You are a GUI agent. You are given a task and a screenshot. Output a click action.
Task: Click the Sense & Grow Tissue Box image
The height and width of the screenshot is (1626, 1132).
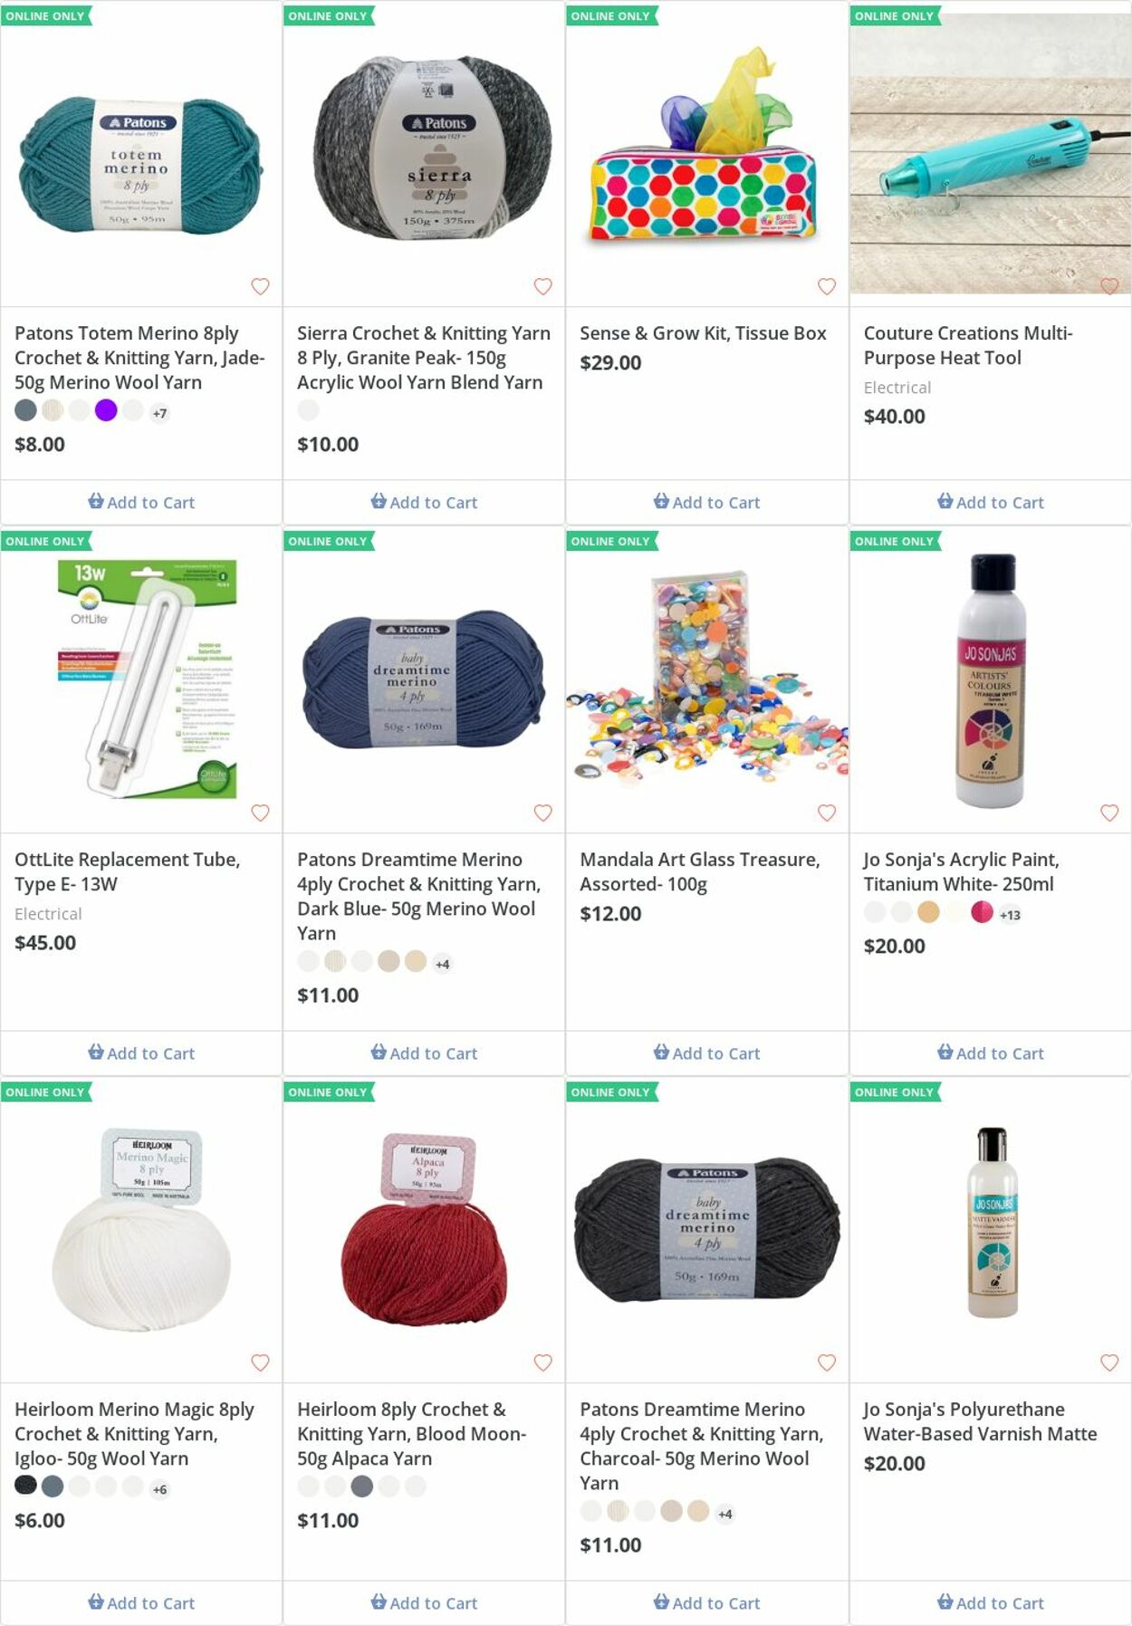click(706, 154)
